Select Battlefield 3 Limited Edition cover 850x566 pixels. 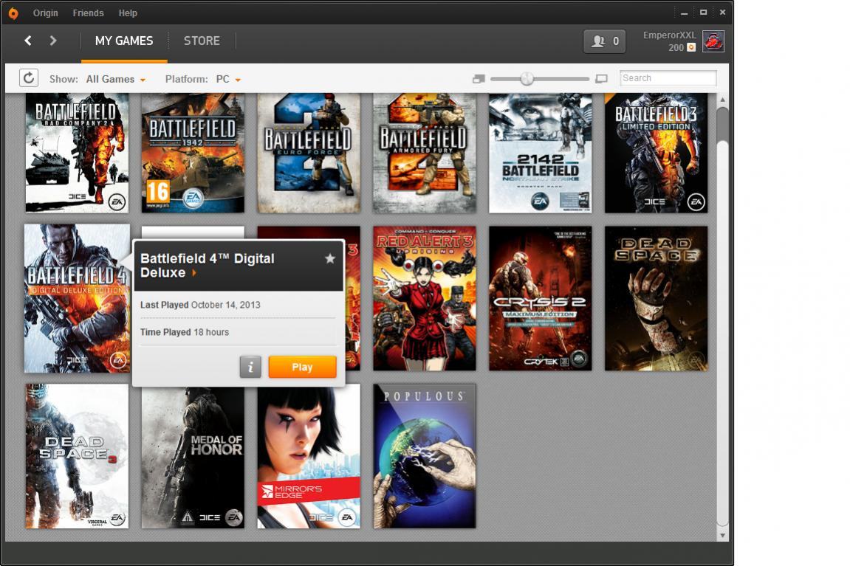[x=656, y=153]
